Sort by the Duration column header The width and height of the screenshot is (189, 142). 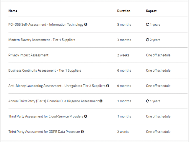[x=123, y=11]
